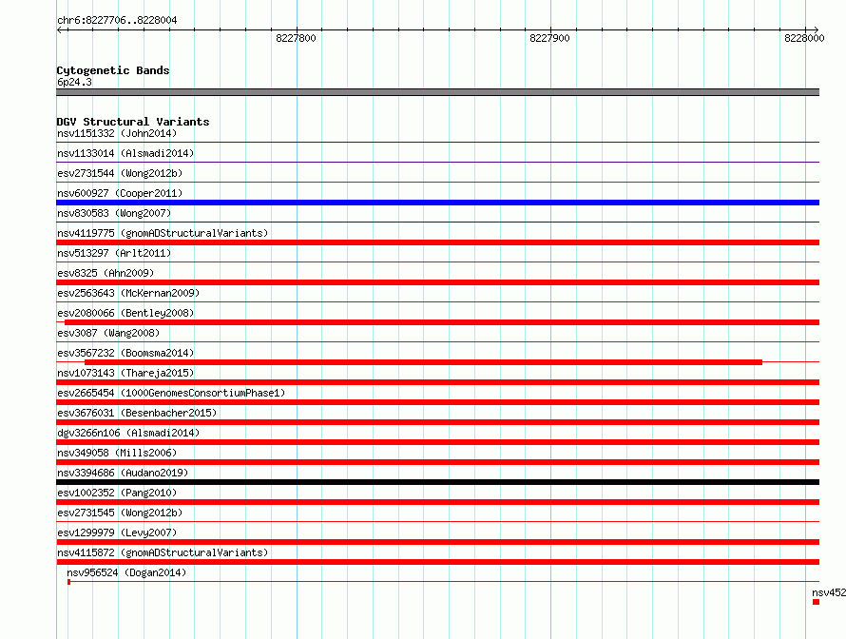Open the nsv1073143 (Thareja2015) label

pos(125,373)
